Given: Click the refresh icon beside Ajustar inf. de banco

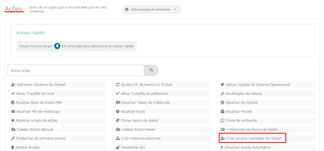Looking at the screenshot, I should [118, 84].
